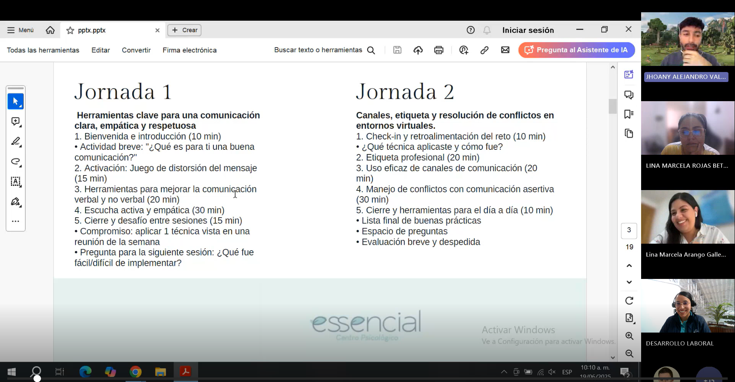735x382 pixels.
Task: Select the text box selection tool
Action: click(x=16, y=182)
